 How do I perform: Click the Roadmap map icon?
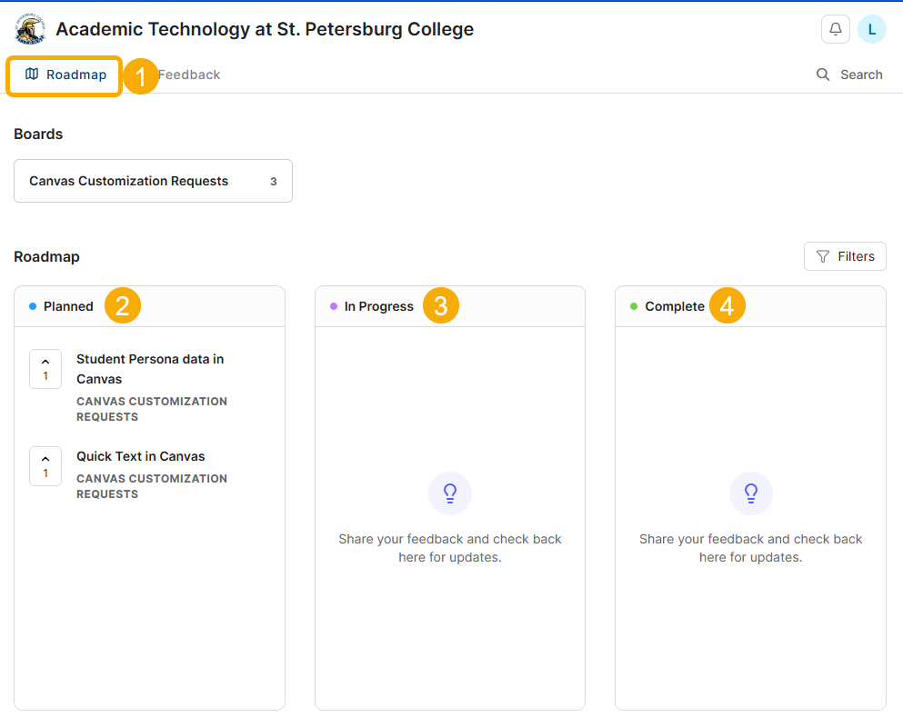click(32, 75)
